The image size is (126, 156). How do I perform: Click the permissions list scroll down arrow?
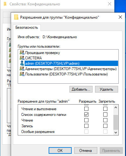click(116, 133)
